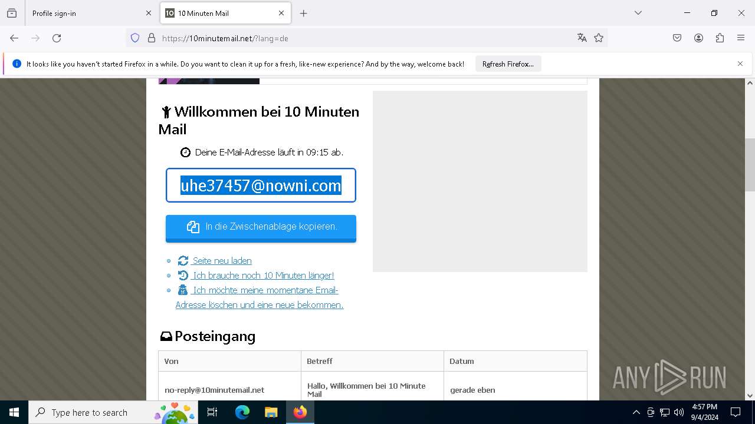Click the Type here to search box
This screenshot has height=424, width=755.
tap(113, 412)
